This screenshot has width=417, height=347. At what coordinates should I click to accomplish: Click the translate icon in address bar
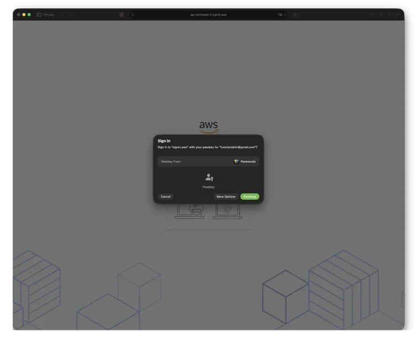[x=280, y=14]
